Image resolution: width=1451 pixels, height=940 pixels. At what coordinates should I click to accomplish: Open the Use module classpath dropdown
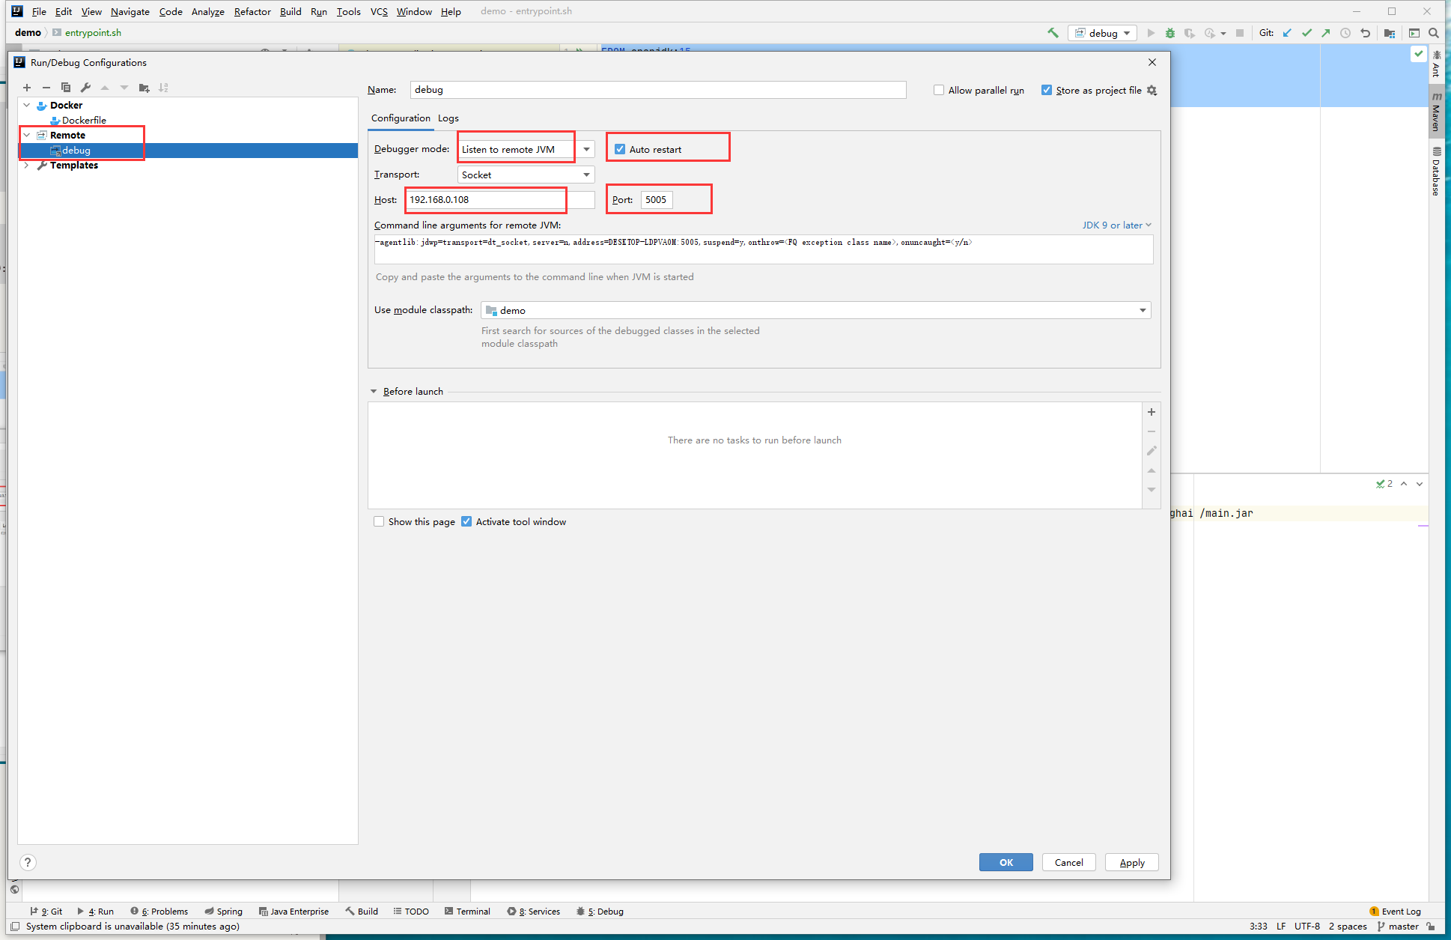1143,310
